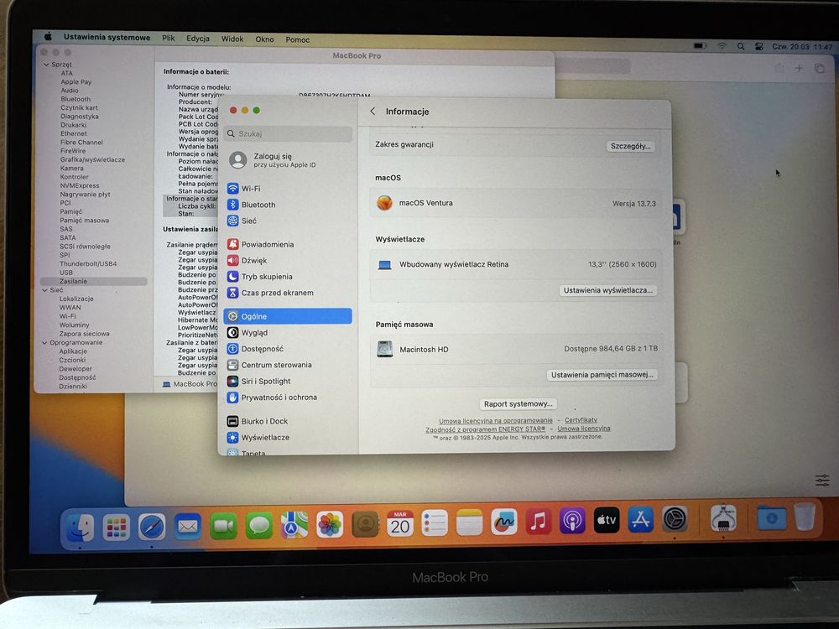
Task: Open Zgodność z programem ENERGY STAR link
Action: pos(486,429)
